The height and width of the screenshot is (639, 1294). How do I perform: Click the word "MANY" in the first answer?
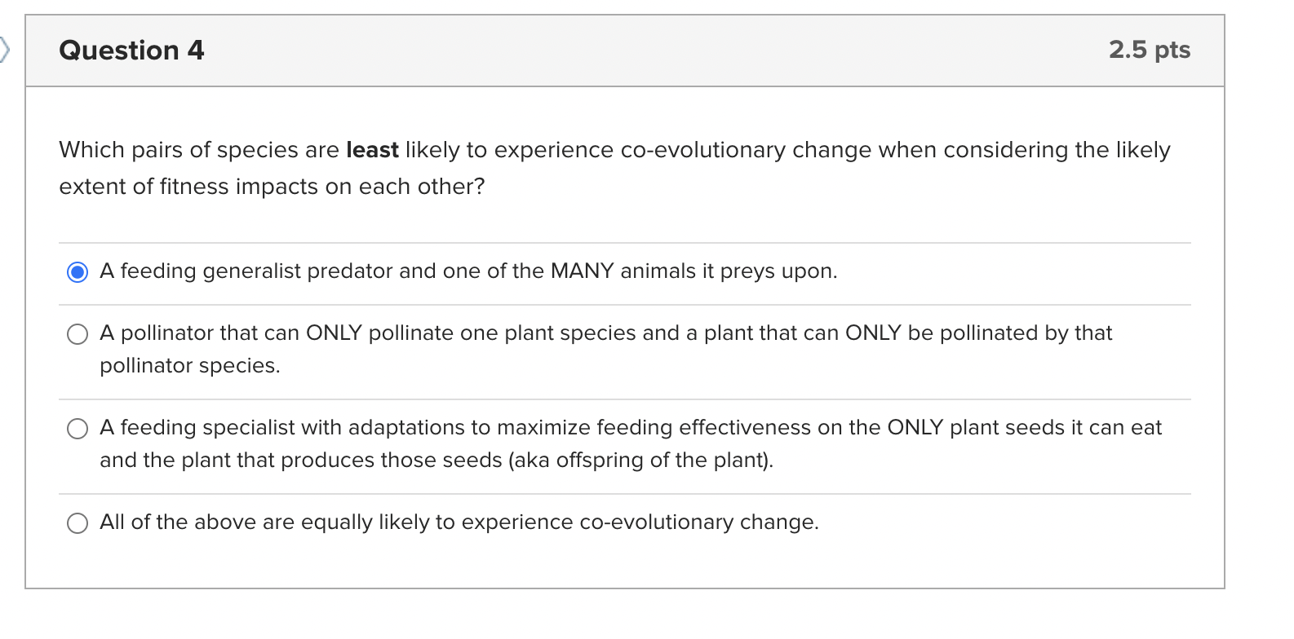[x=582, y=271]
